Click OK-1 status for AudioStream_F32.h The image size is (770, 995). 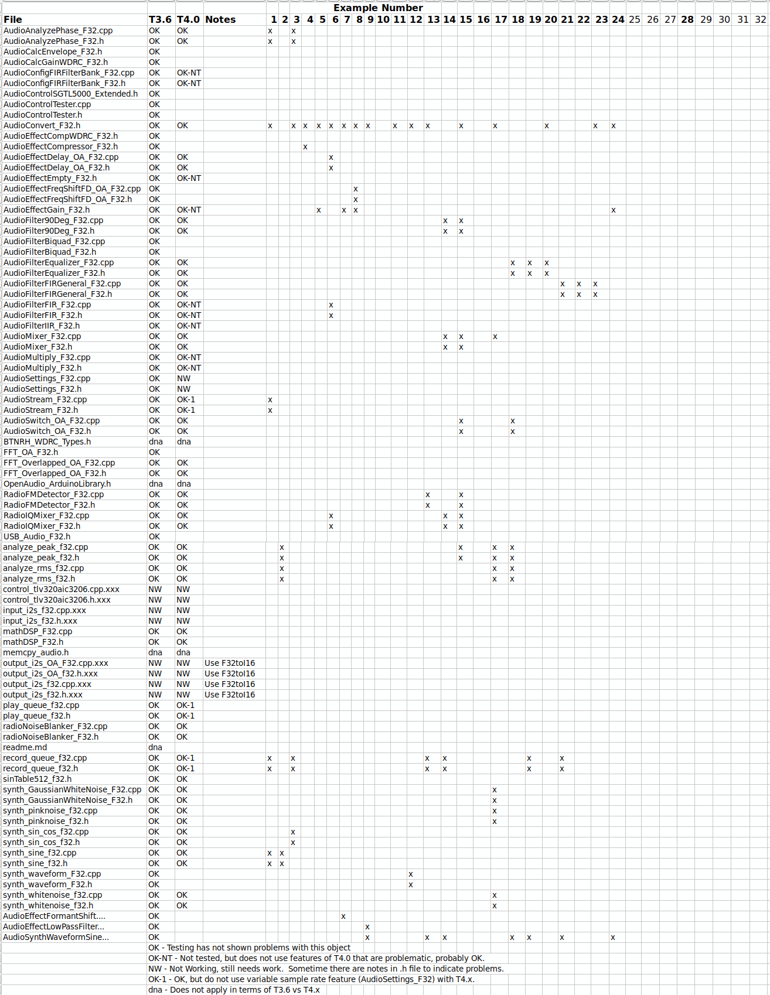(x=189, y=410)
